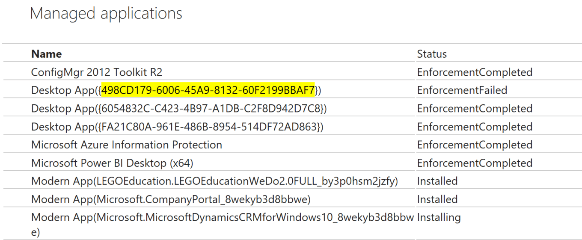Screen dimensions: 582x240
Task: Click EnforcementCompleted status for Azure Information Protection
Action: tap(475, 145)
